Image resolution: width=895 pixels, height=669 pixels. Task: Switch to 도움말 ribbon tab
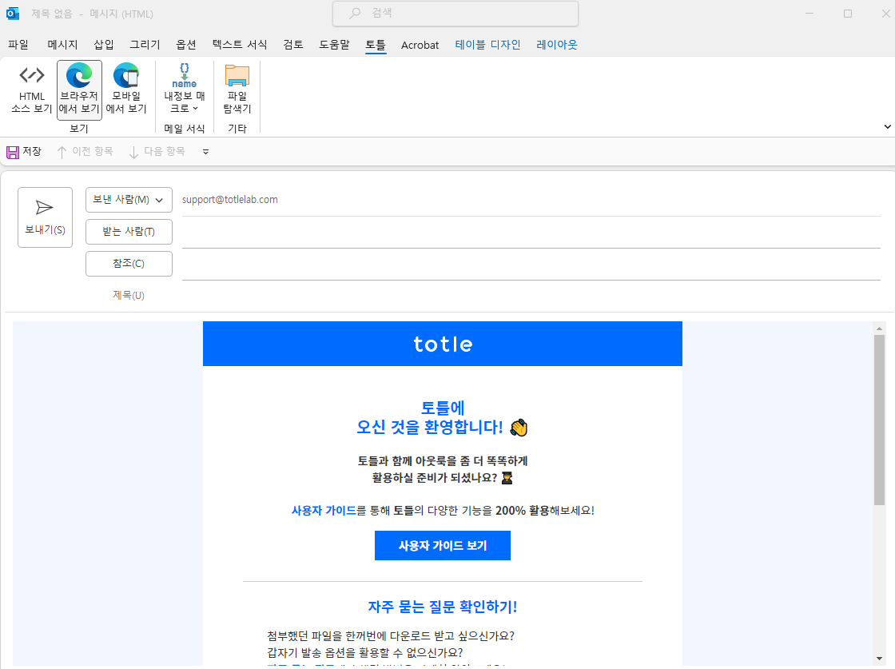pos(335,45)
